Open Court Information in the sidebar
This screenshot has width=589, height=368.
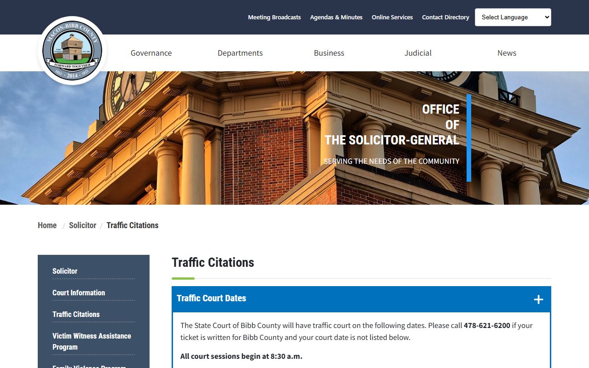79,293
